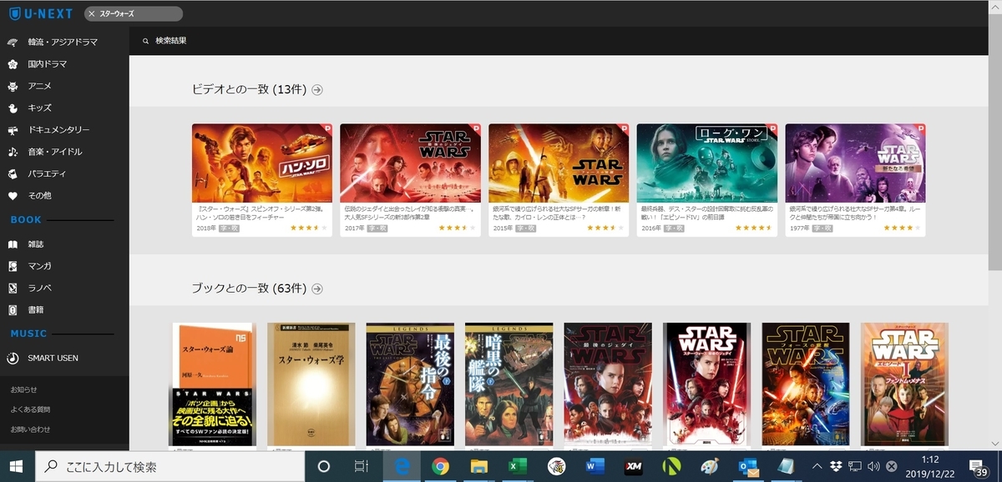Image resolution: width=1002 pixels, height=482 pixels.
Task: Open the 2015 Star Wars video thumbnail
Action: (x=559, y=163)
